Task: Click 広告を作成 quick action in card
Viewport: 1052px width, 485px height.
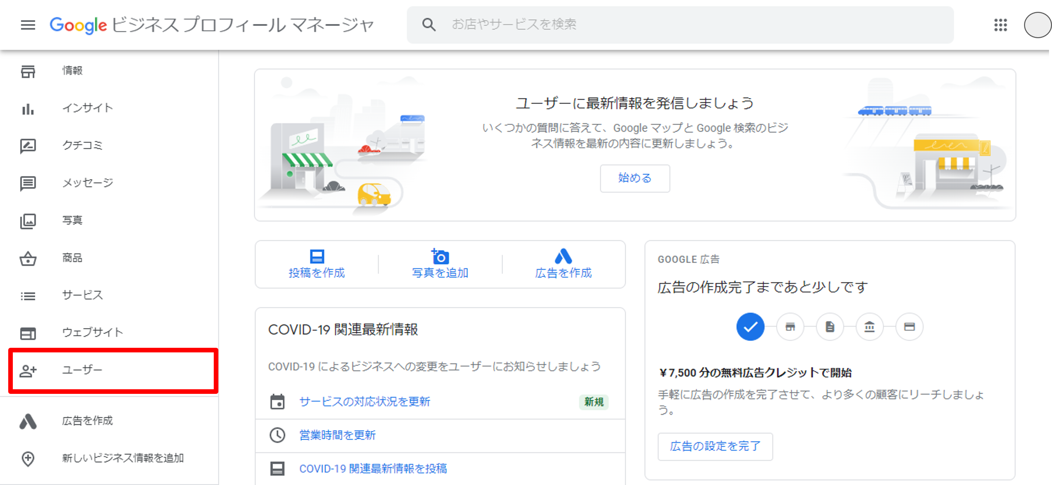Action: tap(563, 264)
